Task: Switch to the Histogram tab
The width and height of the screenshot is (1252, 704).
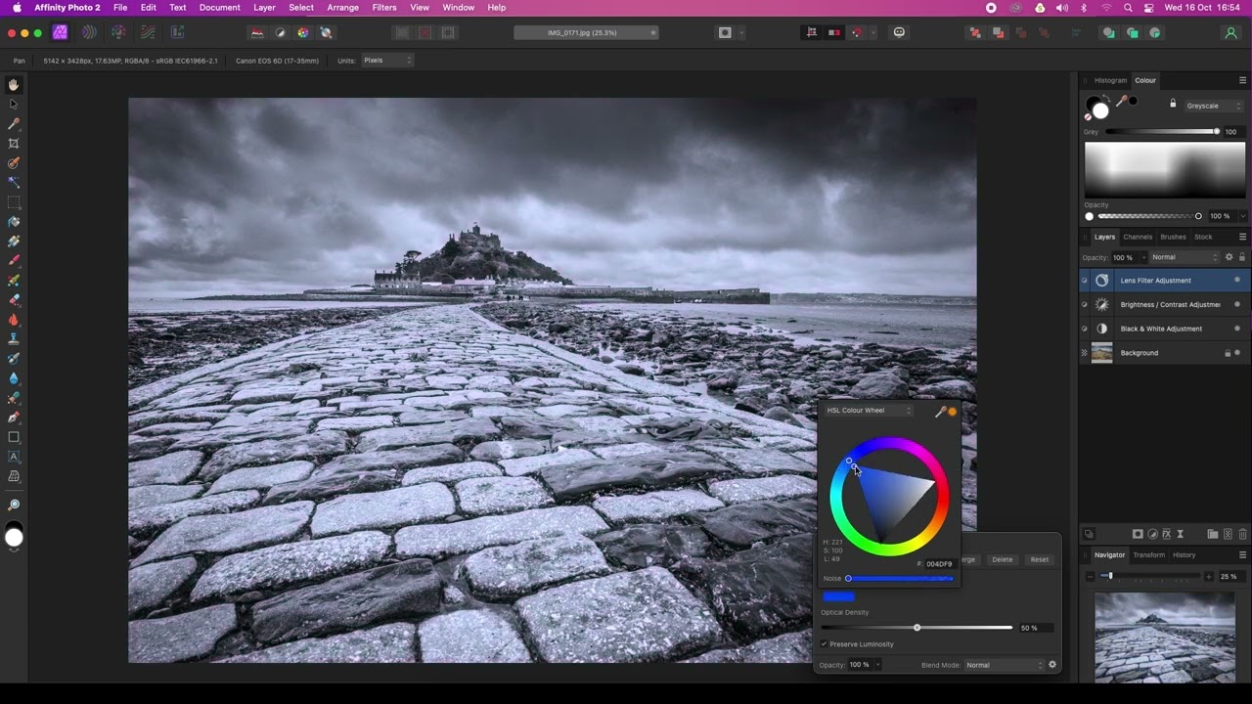Action: (1110, 80)
